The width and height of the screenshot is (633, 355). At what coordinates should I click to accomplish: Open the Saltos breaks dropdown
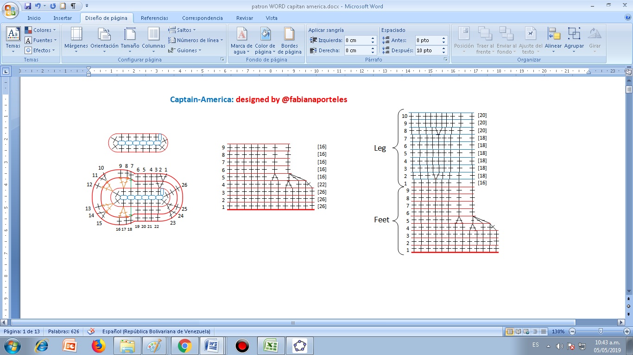pos(182,30)
